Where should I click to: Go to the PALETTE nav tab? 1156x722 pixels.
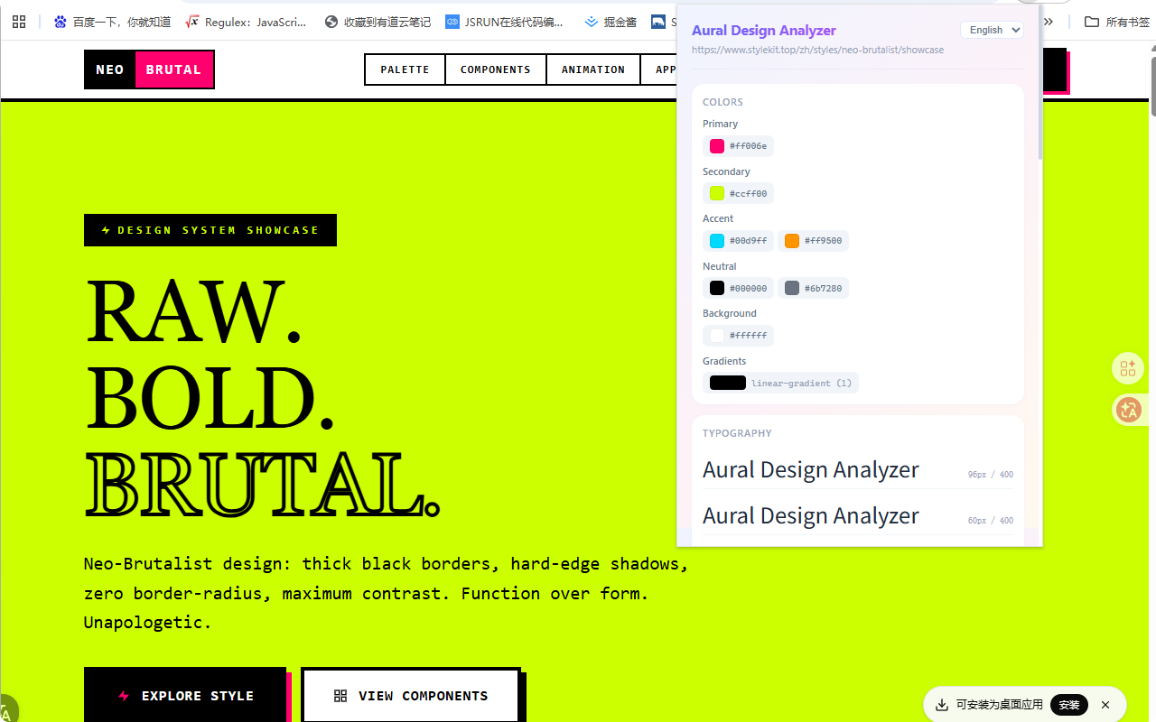point(405,69)
